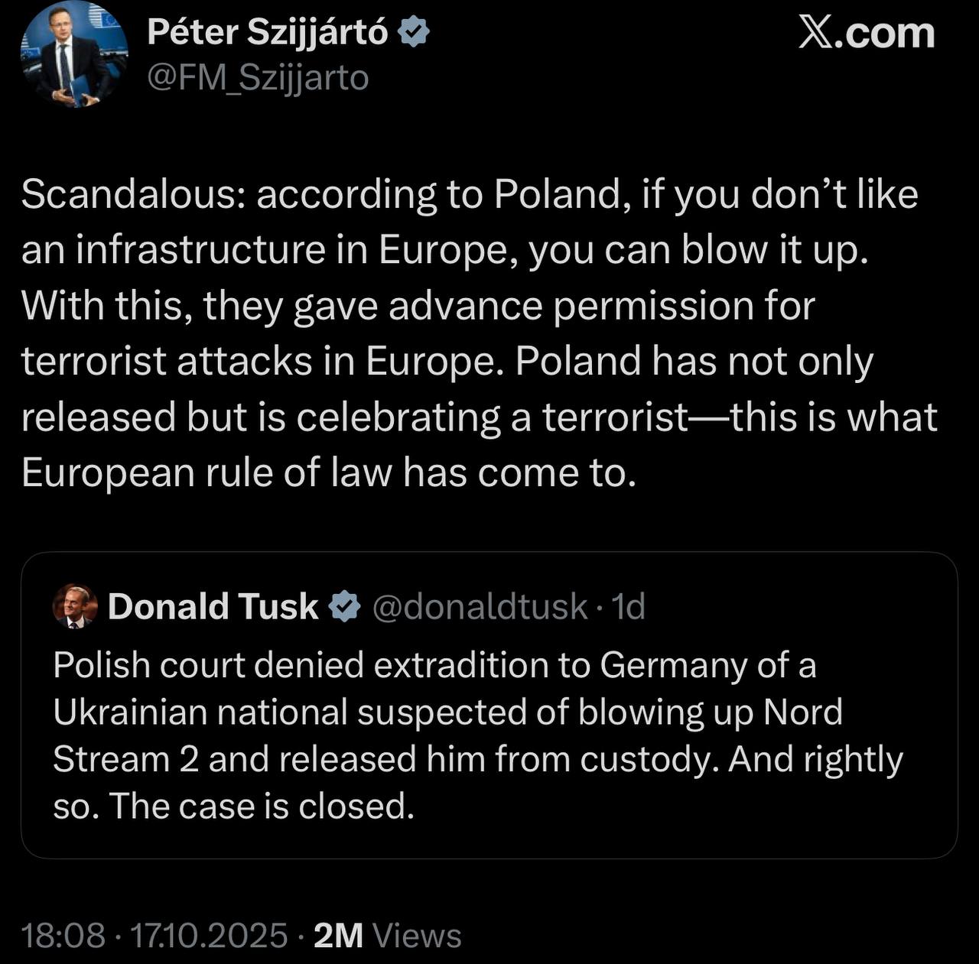Click the 17.10.2025 post date
The height and width of the screenshot is (964, 979).
[209, 936]
